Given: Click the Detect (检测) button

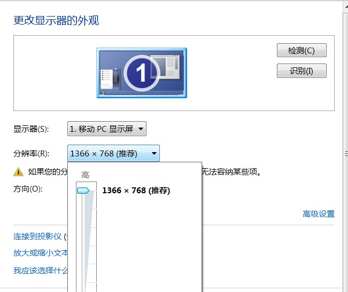Looking at the screenshot, I should click(x=301, y=50).
